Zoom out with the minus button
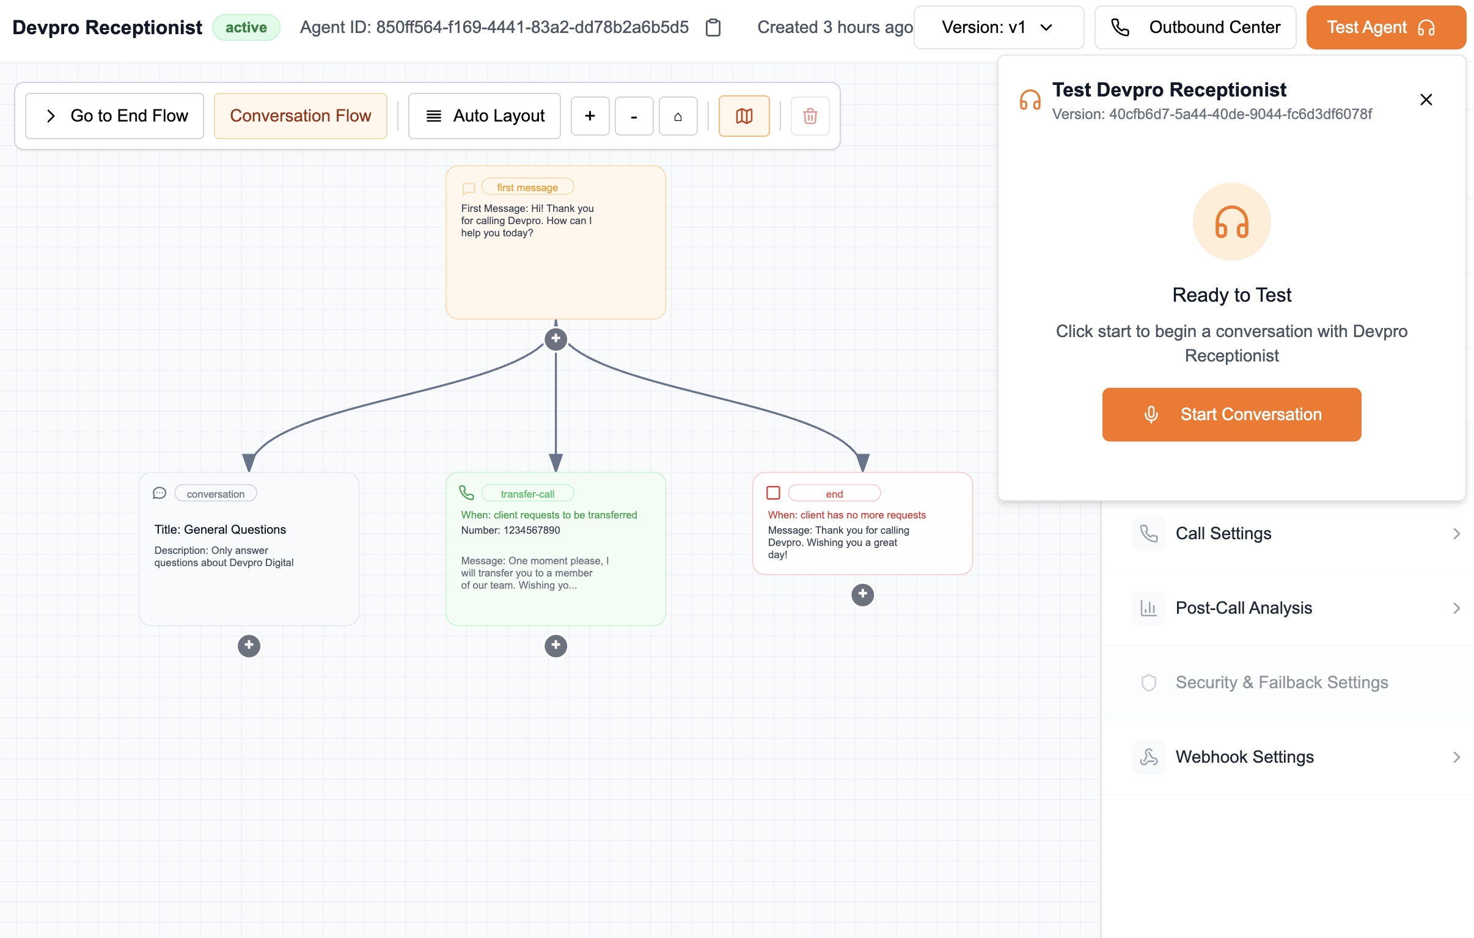Viewport: 1474px width, 938px height. coord(634,115)
